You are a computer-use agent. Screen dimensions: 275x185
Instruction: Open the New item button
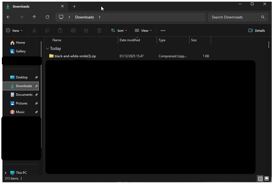pyautogui.click(x=14, y=31)
